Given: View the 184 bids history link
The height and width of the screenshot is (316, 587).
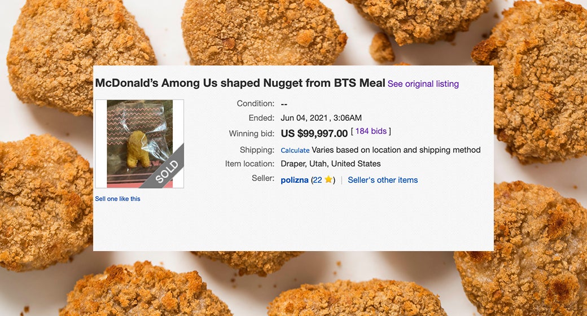Looking at the screenshot, I should [371, 131].
